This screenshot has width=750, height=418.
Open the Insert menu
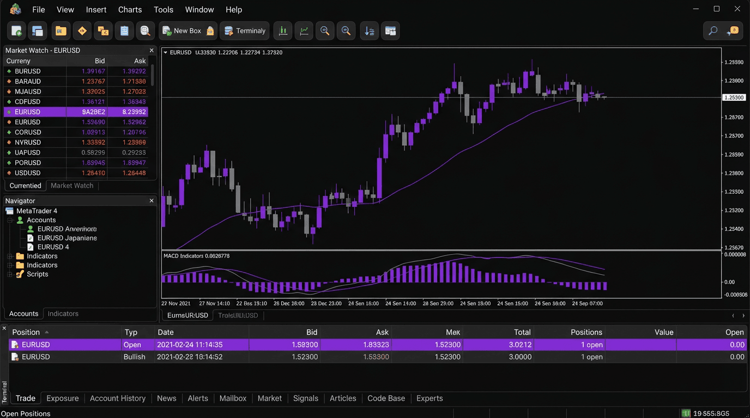96,10
